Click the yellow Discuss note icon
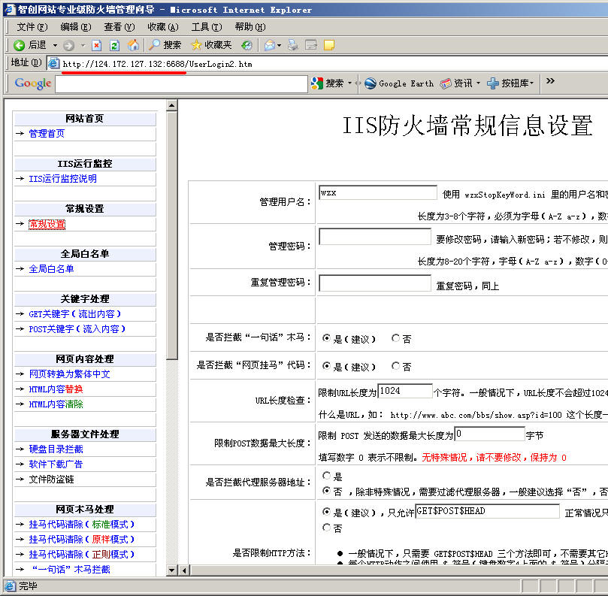Screen dimensions: 608x596 click(x=329, y=45)
